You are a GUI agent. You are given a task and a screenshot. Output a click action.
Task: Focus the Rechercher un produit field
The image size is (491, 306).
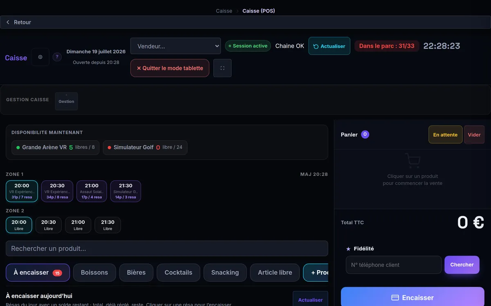click(167, 248)
